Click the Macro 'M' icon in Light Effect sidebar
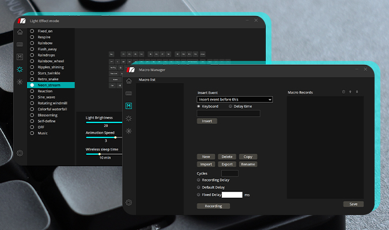389x230 pixels. (x=20, y=57)
